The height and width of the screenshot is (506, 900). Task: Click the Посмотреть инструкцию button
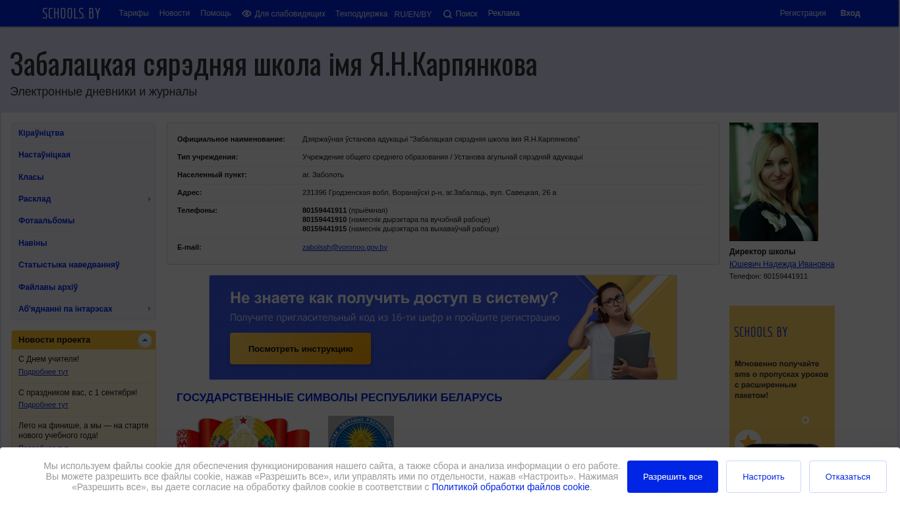(300, 349)
